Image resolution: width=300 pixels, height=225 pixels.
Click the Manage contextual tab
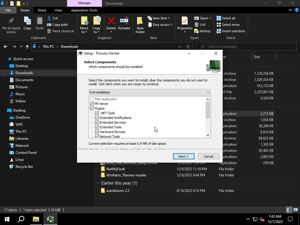point(84,3)
